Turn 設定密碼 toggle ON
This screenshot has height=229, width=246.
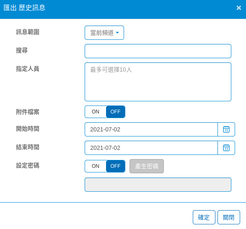pos(96,166)
